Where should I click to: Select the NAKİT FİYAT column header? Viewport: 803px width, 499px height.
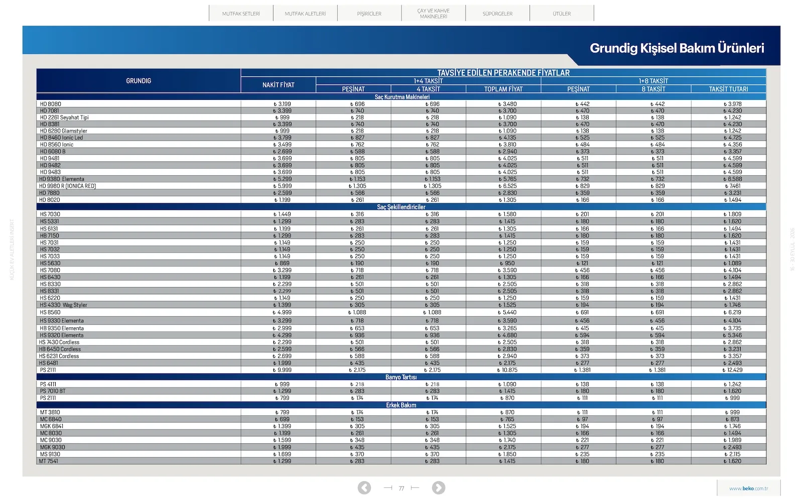(x=279, y=85)
